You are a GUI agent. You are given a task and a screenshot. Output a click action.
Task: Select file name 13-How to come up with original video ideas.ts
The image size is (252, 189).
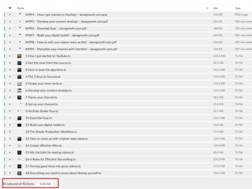pos(57,139)
